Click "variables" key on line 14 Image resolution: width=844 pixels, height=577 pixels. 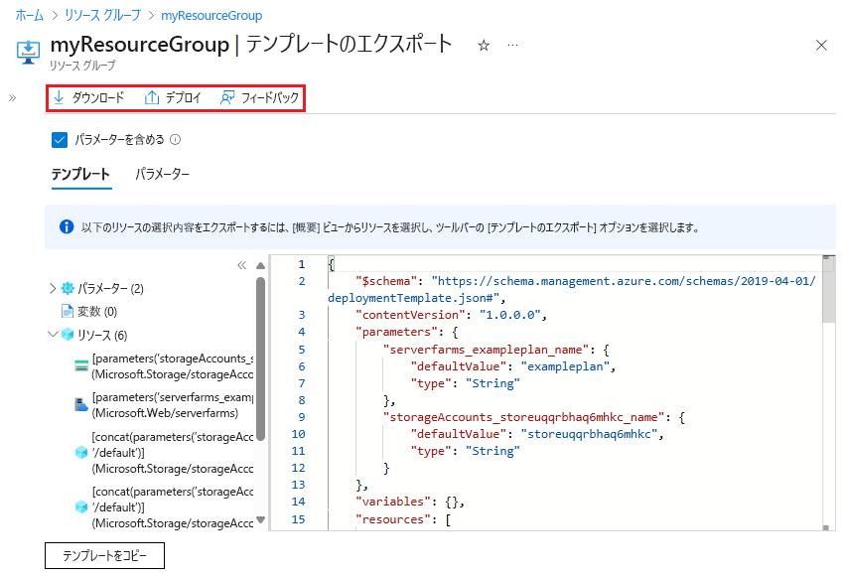(393, 502)
